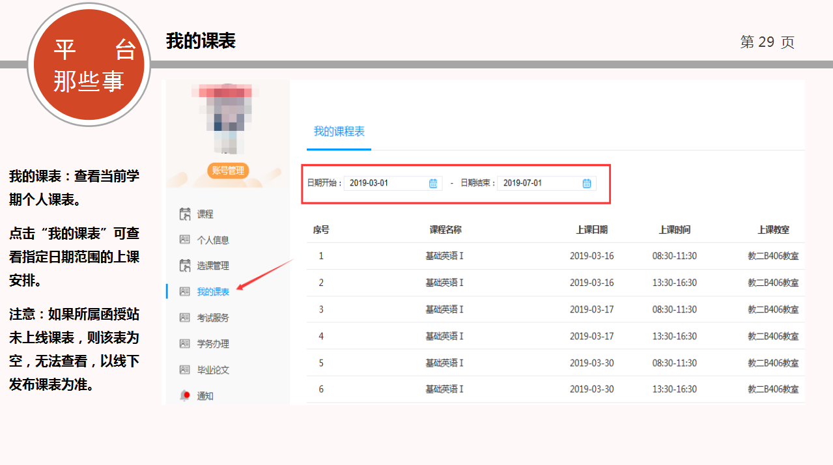Image resolution: width=833 pixels, height=465 pixels.
Task: Click the 课程 sidebar icon
Action: (x=184, y=214)
